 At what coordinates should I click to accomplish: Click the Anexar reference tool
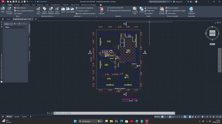tap(63, 10)
